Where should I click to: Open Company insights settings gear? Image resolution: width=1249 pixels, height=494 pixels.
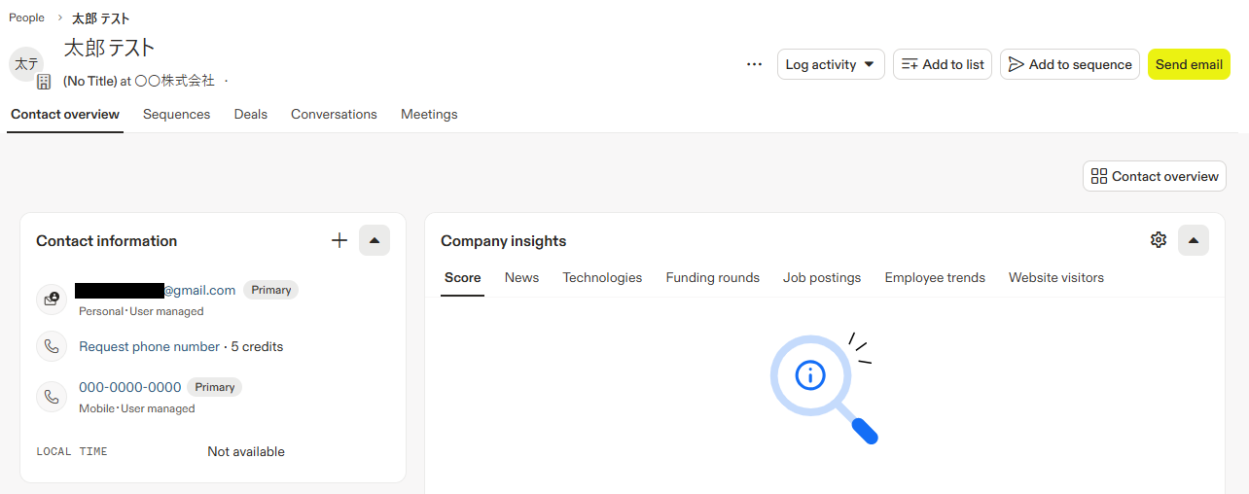pos(1158,240)
